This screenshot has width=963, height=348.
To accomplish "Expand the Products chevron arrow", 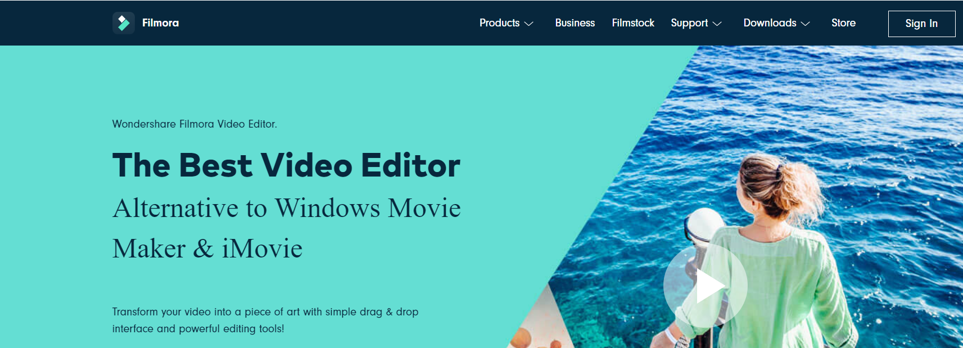I will coord(528,24).
